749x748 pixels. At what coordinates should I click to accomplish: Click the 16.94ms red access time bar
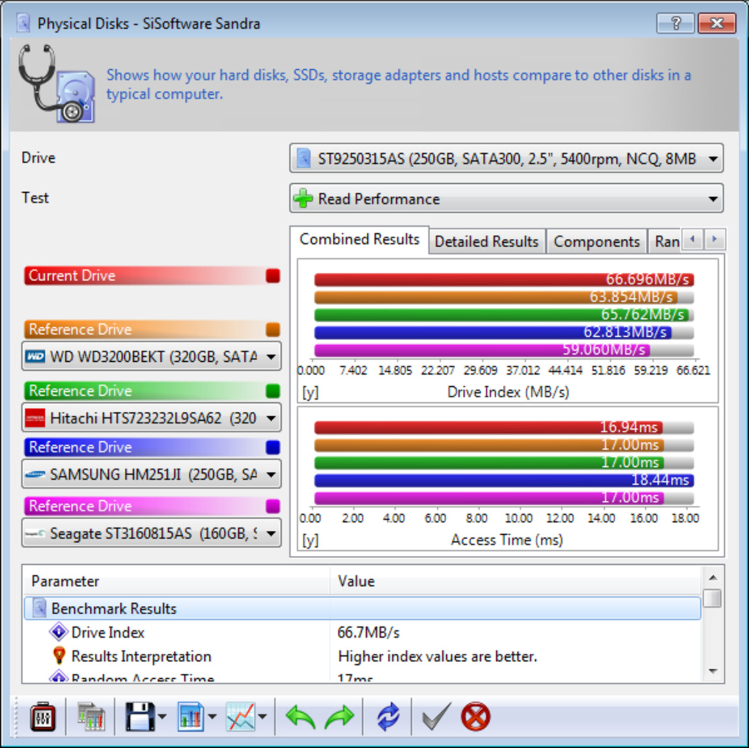[x=488, y=427]
